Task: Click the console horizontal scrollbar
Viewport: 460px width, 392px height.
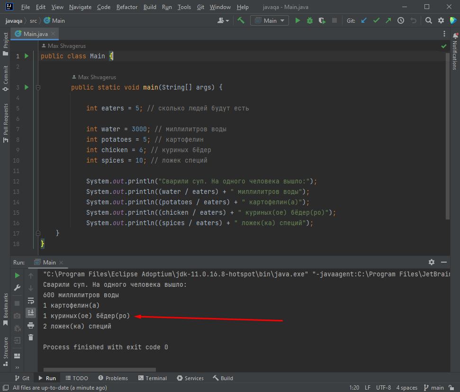Action: 99,370
